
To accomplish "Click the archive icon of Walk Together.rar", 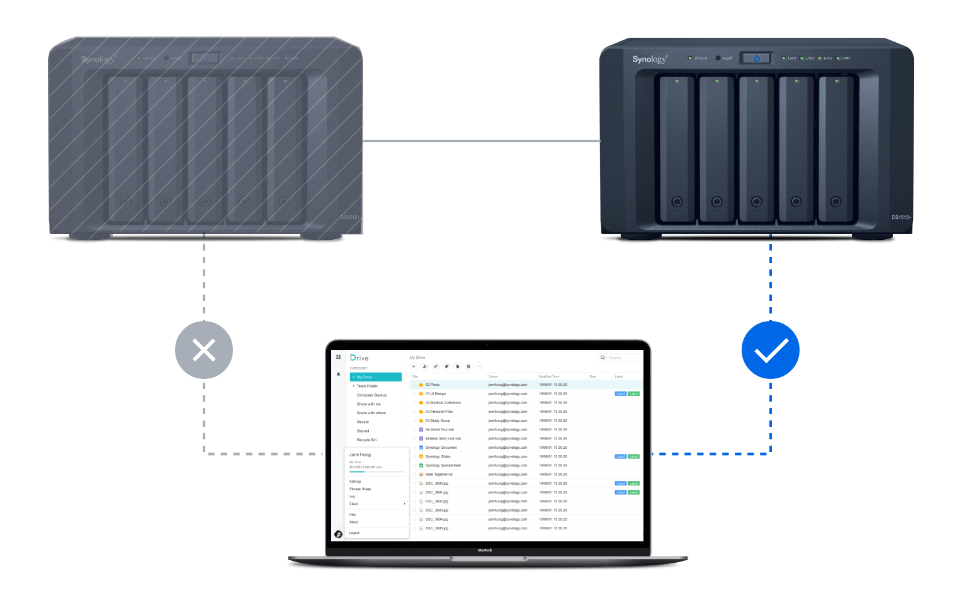I will [421, 475].
